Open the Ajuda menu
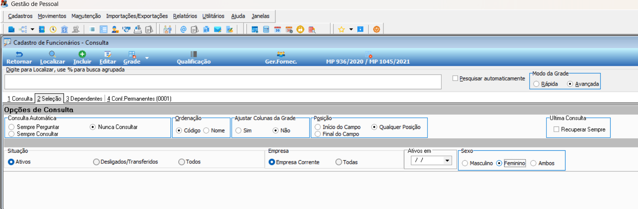Viewport: 638px width, 209px height. (x=238, y=16)
